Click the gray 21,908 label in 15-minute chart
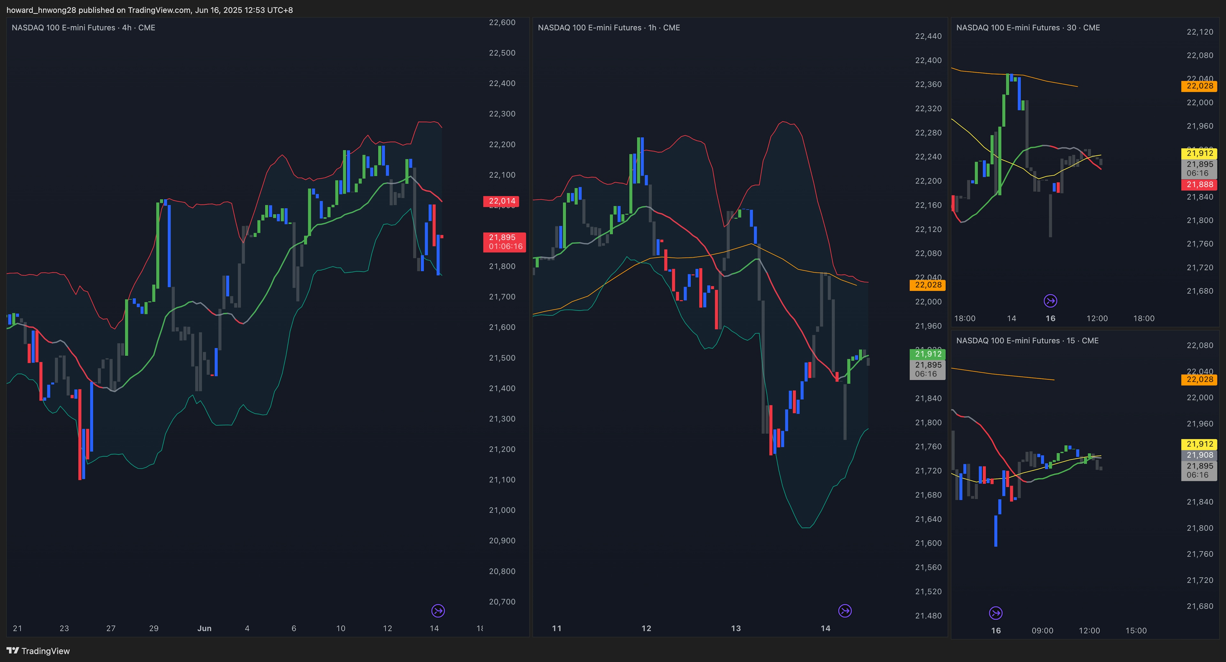The image size is (1226, 662). [1200, 455]
